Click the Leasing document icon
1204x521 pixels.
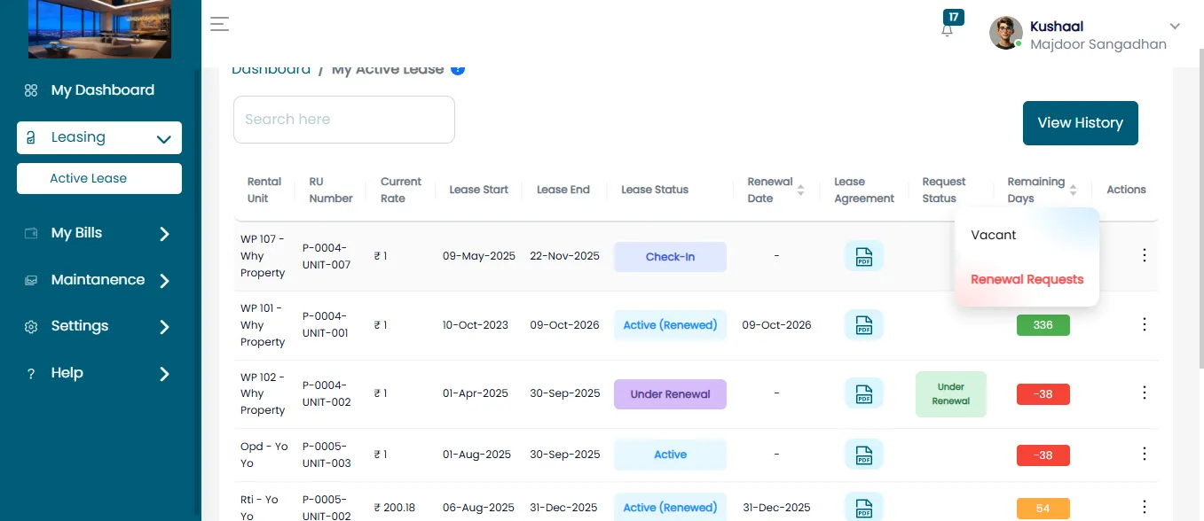(31, 138)
